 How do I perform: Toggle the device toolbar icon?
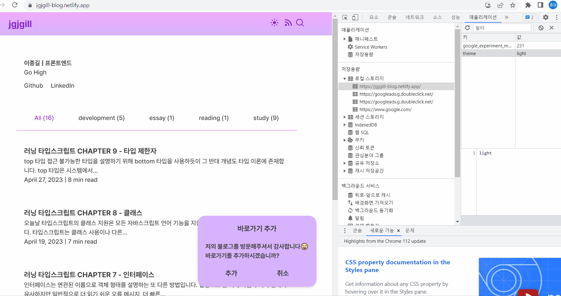(x=355, y=18)
